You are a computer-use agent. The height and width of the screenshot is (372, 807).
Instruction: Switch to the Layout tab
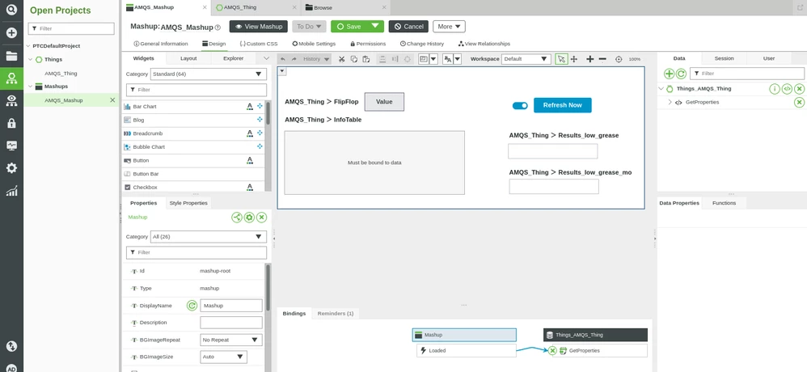coord(188,58)
